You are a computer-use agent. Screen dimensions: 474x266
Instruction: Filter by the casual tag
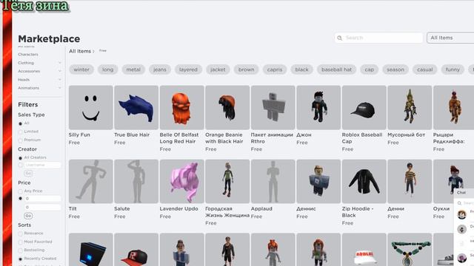(424, 69)
